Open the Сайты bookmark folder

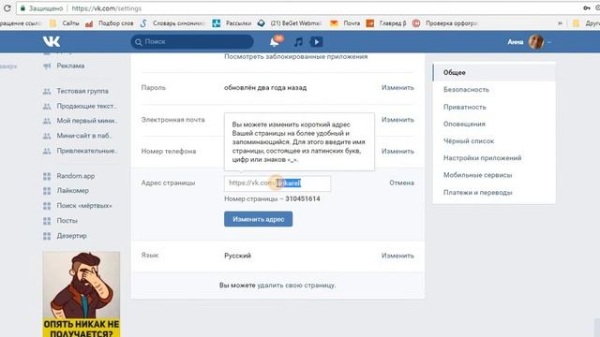coord(65,23)
